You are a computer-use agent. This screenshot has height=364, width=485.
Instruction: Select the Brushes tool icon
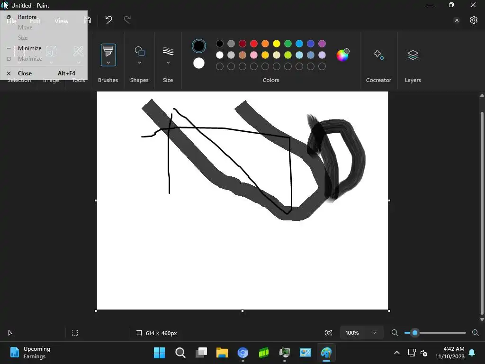click(108, 51)
